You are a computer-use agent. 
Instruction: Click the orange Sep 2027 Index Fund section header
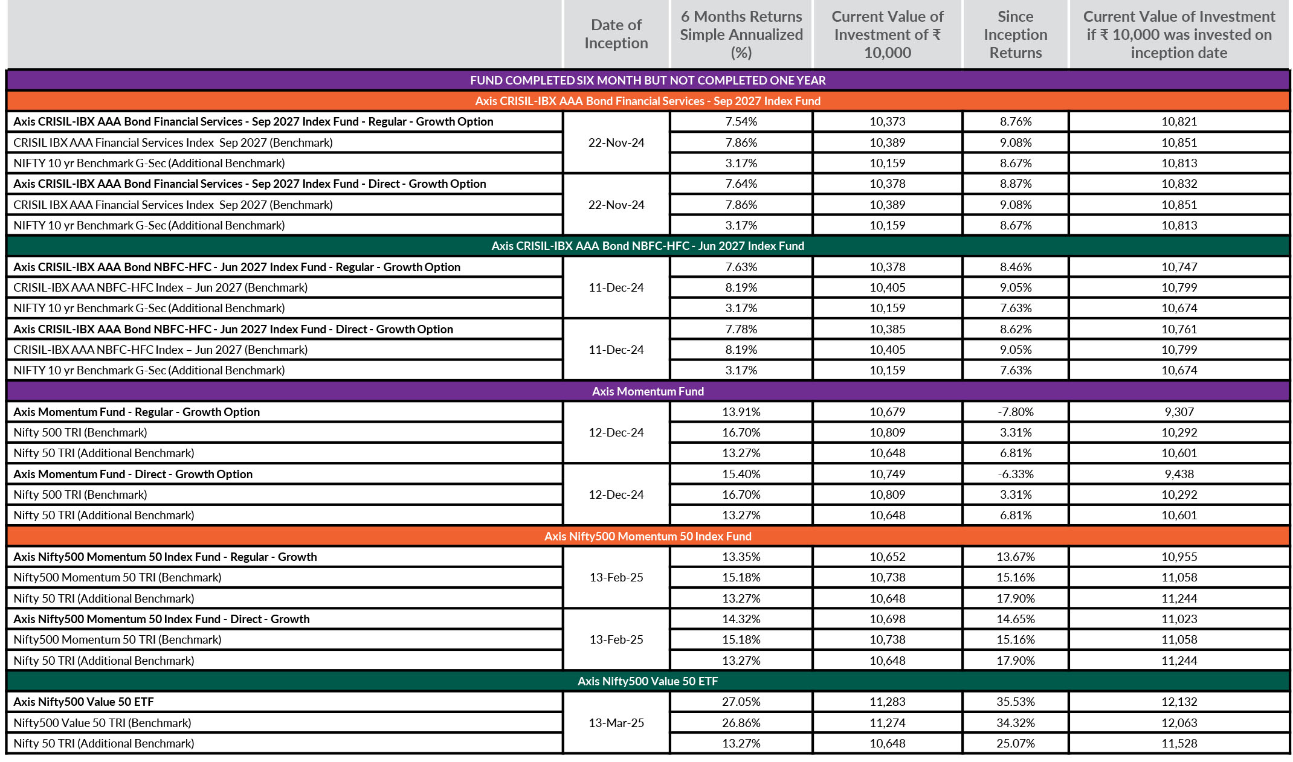(x=648, y=101)
